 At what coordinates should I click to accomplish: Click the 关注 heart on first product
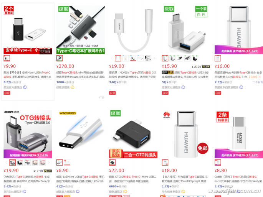[x=46, y=51]
